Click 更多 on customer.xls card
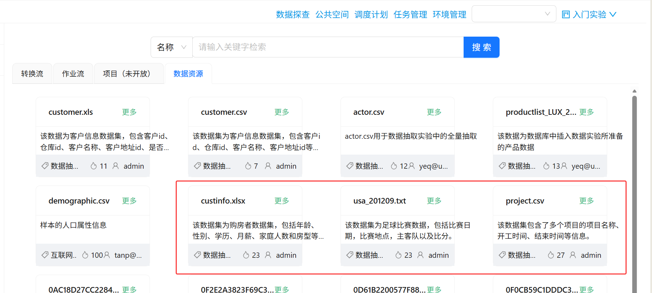The width and height of the screenshot is (652, 293). coord(129,112)
